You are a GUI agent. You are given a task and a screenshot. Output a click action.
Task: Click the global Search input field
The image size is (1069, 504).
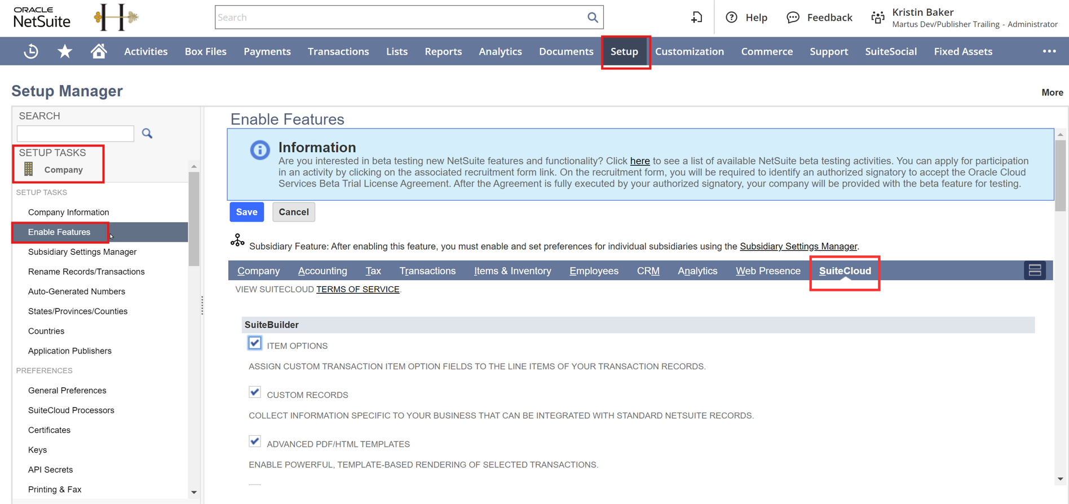400,17
